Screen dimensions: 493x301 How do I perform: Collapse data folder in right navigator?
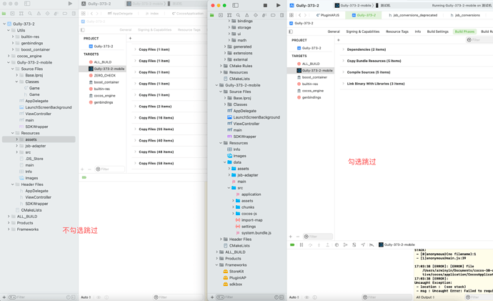(225, 162)
